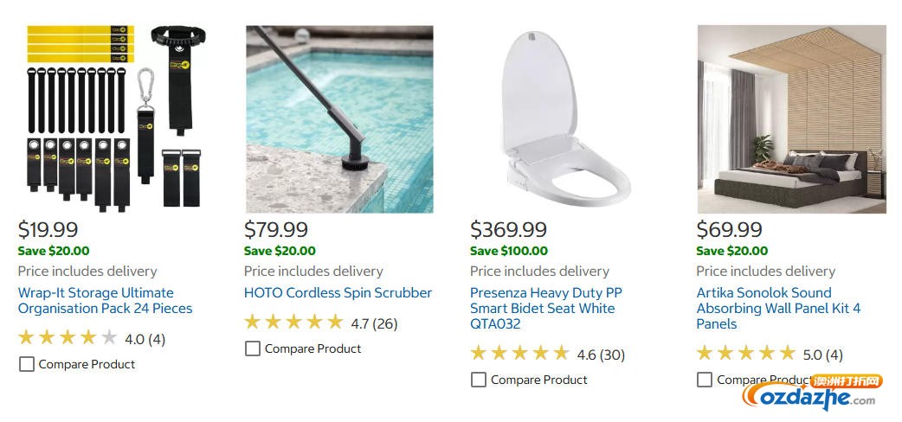Open Artika Sonolok Sound Absorbing Wall Panel link
This screenshot has height=422, width=902.
(778, 308)
